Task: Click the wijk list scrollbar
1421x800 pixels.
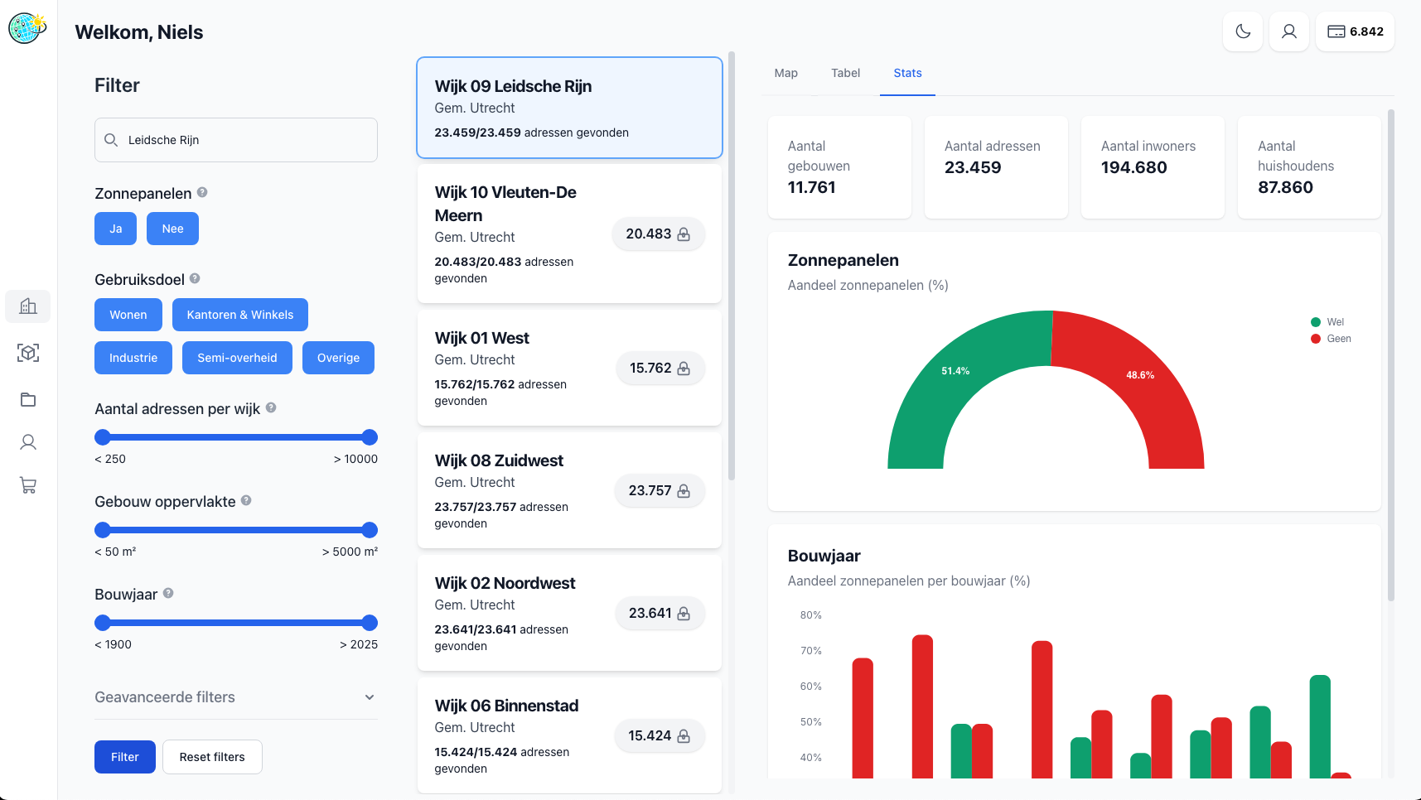Action: pos(732,266)
